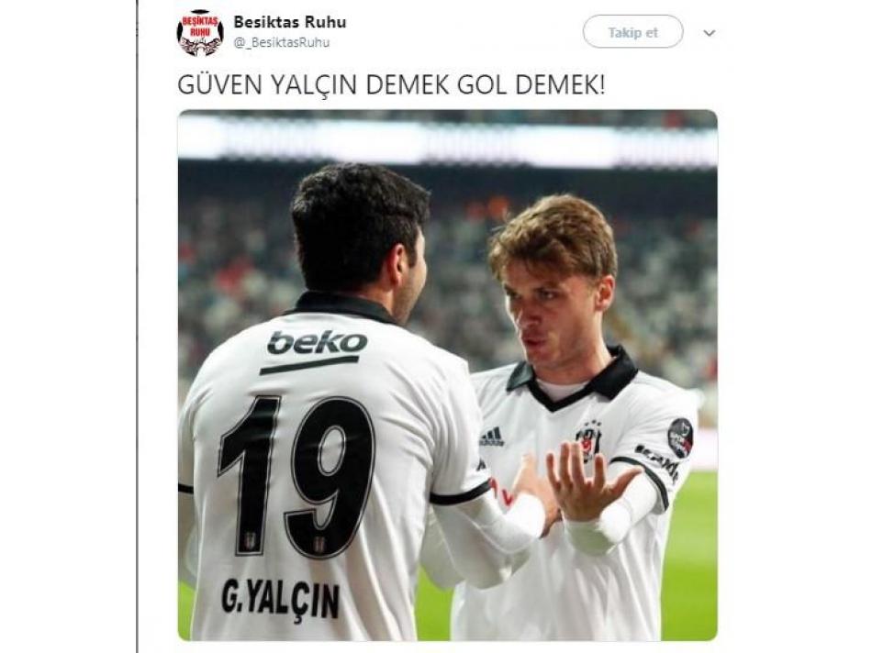Click the G.YALÇIN name print on the jersey
The height and width of the screenshot is (653, 872).
tap(280, 598)
